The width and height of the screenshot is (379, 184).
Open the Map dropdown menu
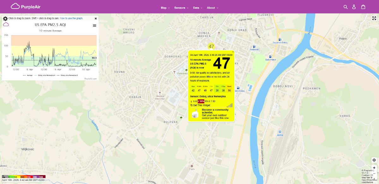(x=163, y=8)
